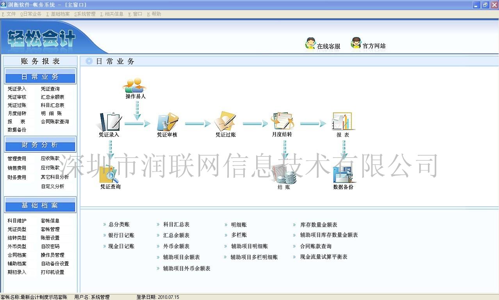499x300 pixels.
Task: Open 销售费用 analysis
Action: click(17, 168)
